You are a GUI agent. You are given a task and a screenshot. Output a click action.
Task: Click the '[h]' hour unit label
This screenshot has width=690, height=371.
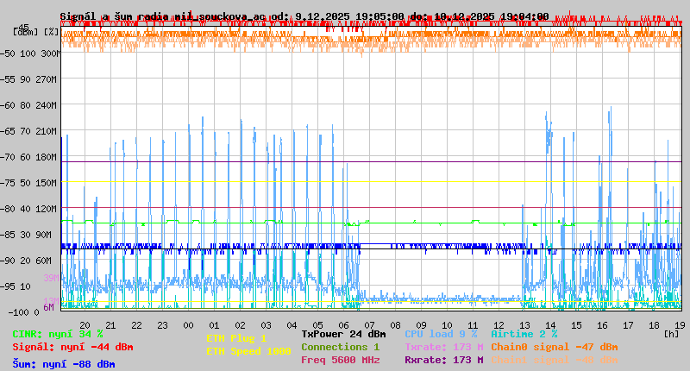pos(672,334)
